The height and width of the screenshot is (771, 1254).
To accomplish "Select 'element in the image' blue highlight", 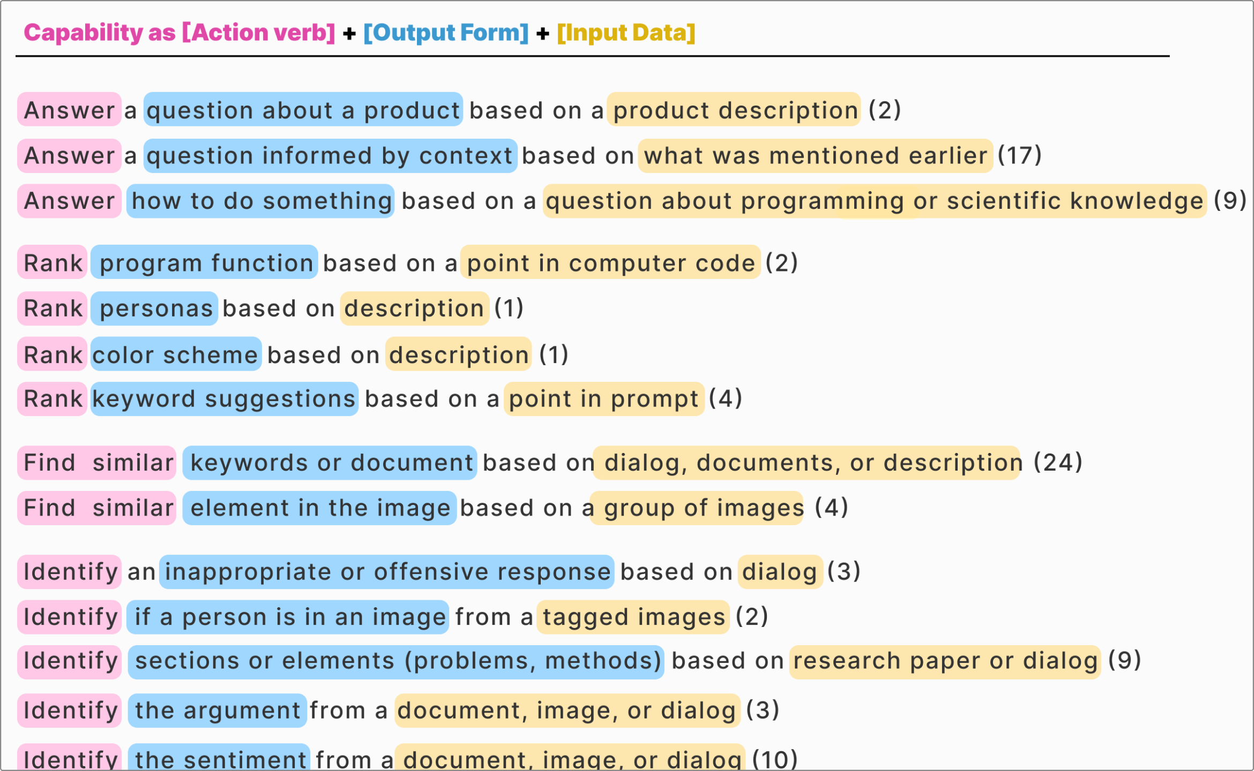I will tap(319, 508).
